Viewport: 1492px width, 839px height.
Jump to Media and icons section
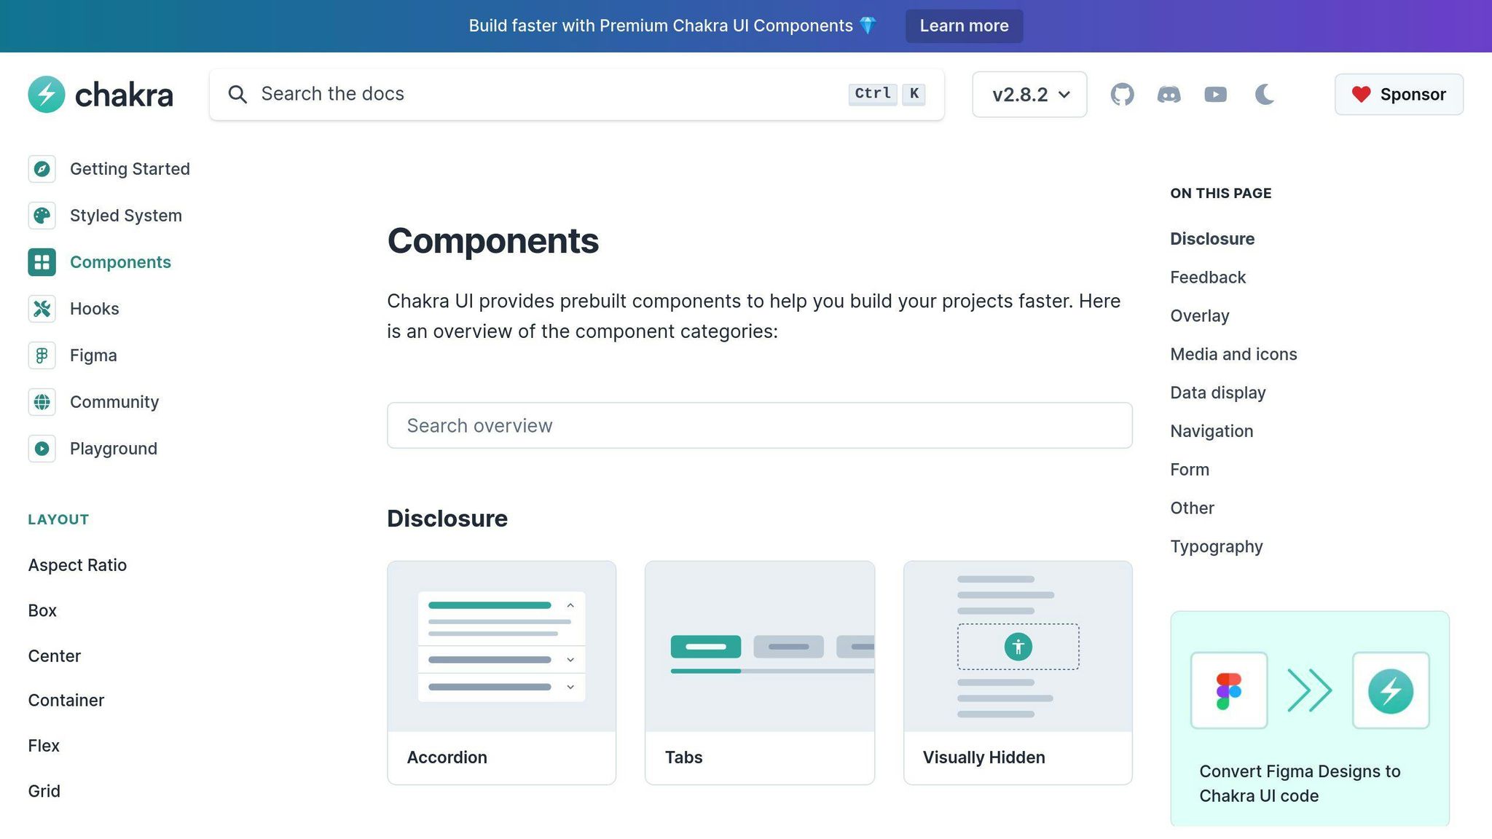pyautogui.click(x=1233, y=355)
